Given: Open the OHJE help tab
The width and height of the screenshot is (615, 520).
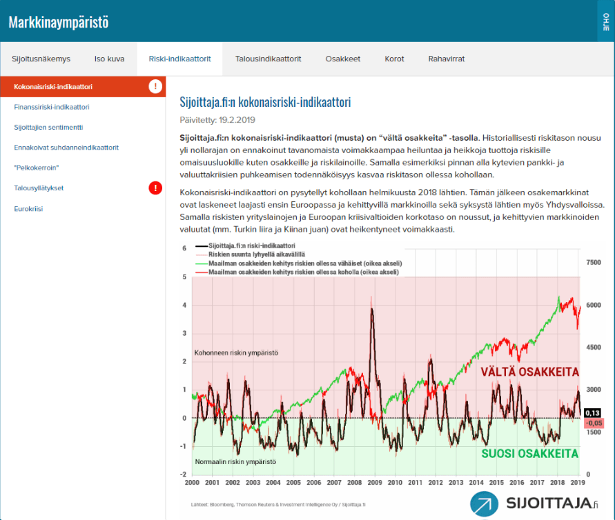Looking at the screenshot, I should (606, 21).
